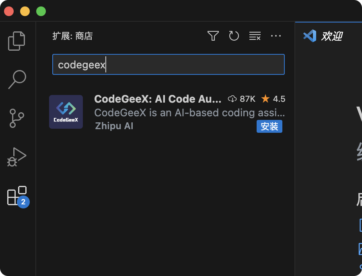Open the Search view in activity bar

[17, 79]
